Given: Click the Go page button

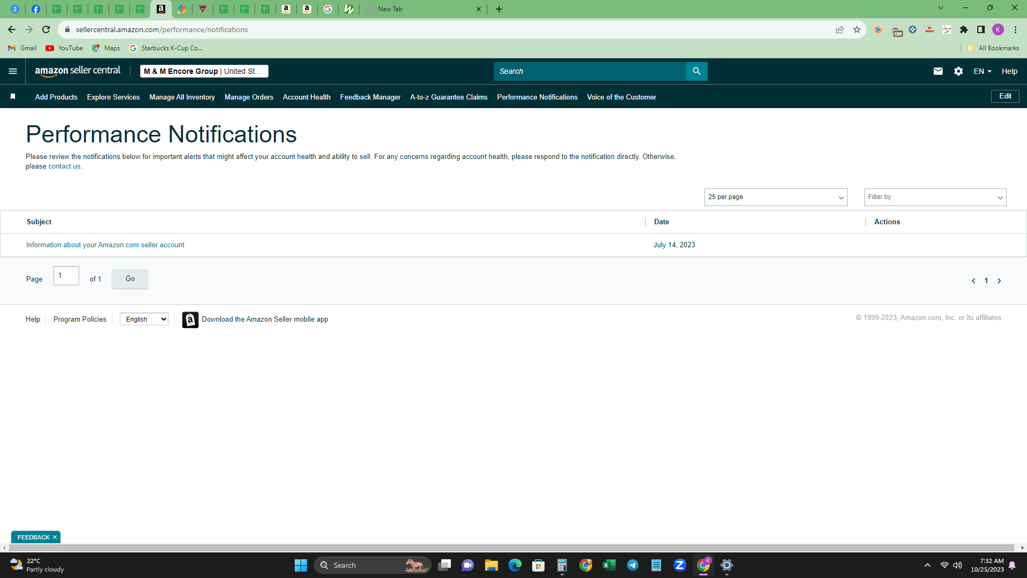Looking at the screenshot, I should (130, 279).
